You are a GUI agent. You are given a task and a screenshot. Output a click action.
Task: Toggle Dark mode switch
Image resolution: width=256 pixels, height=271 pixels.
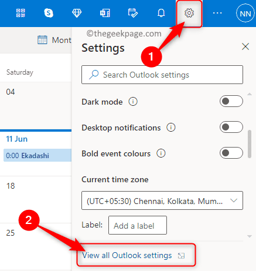231,101
